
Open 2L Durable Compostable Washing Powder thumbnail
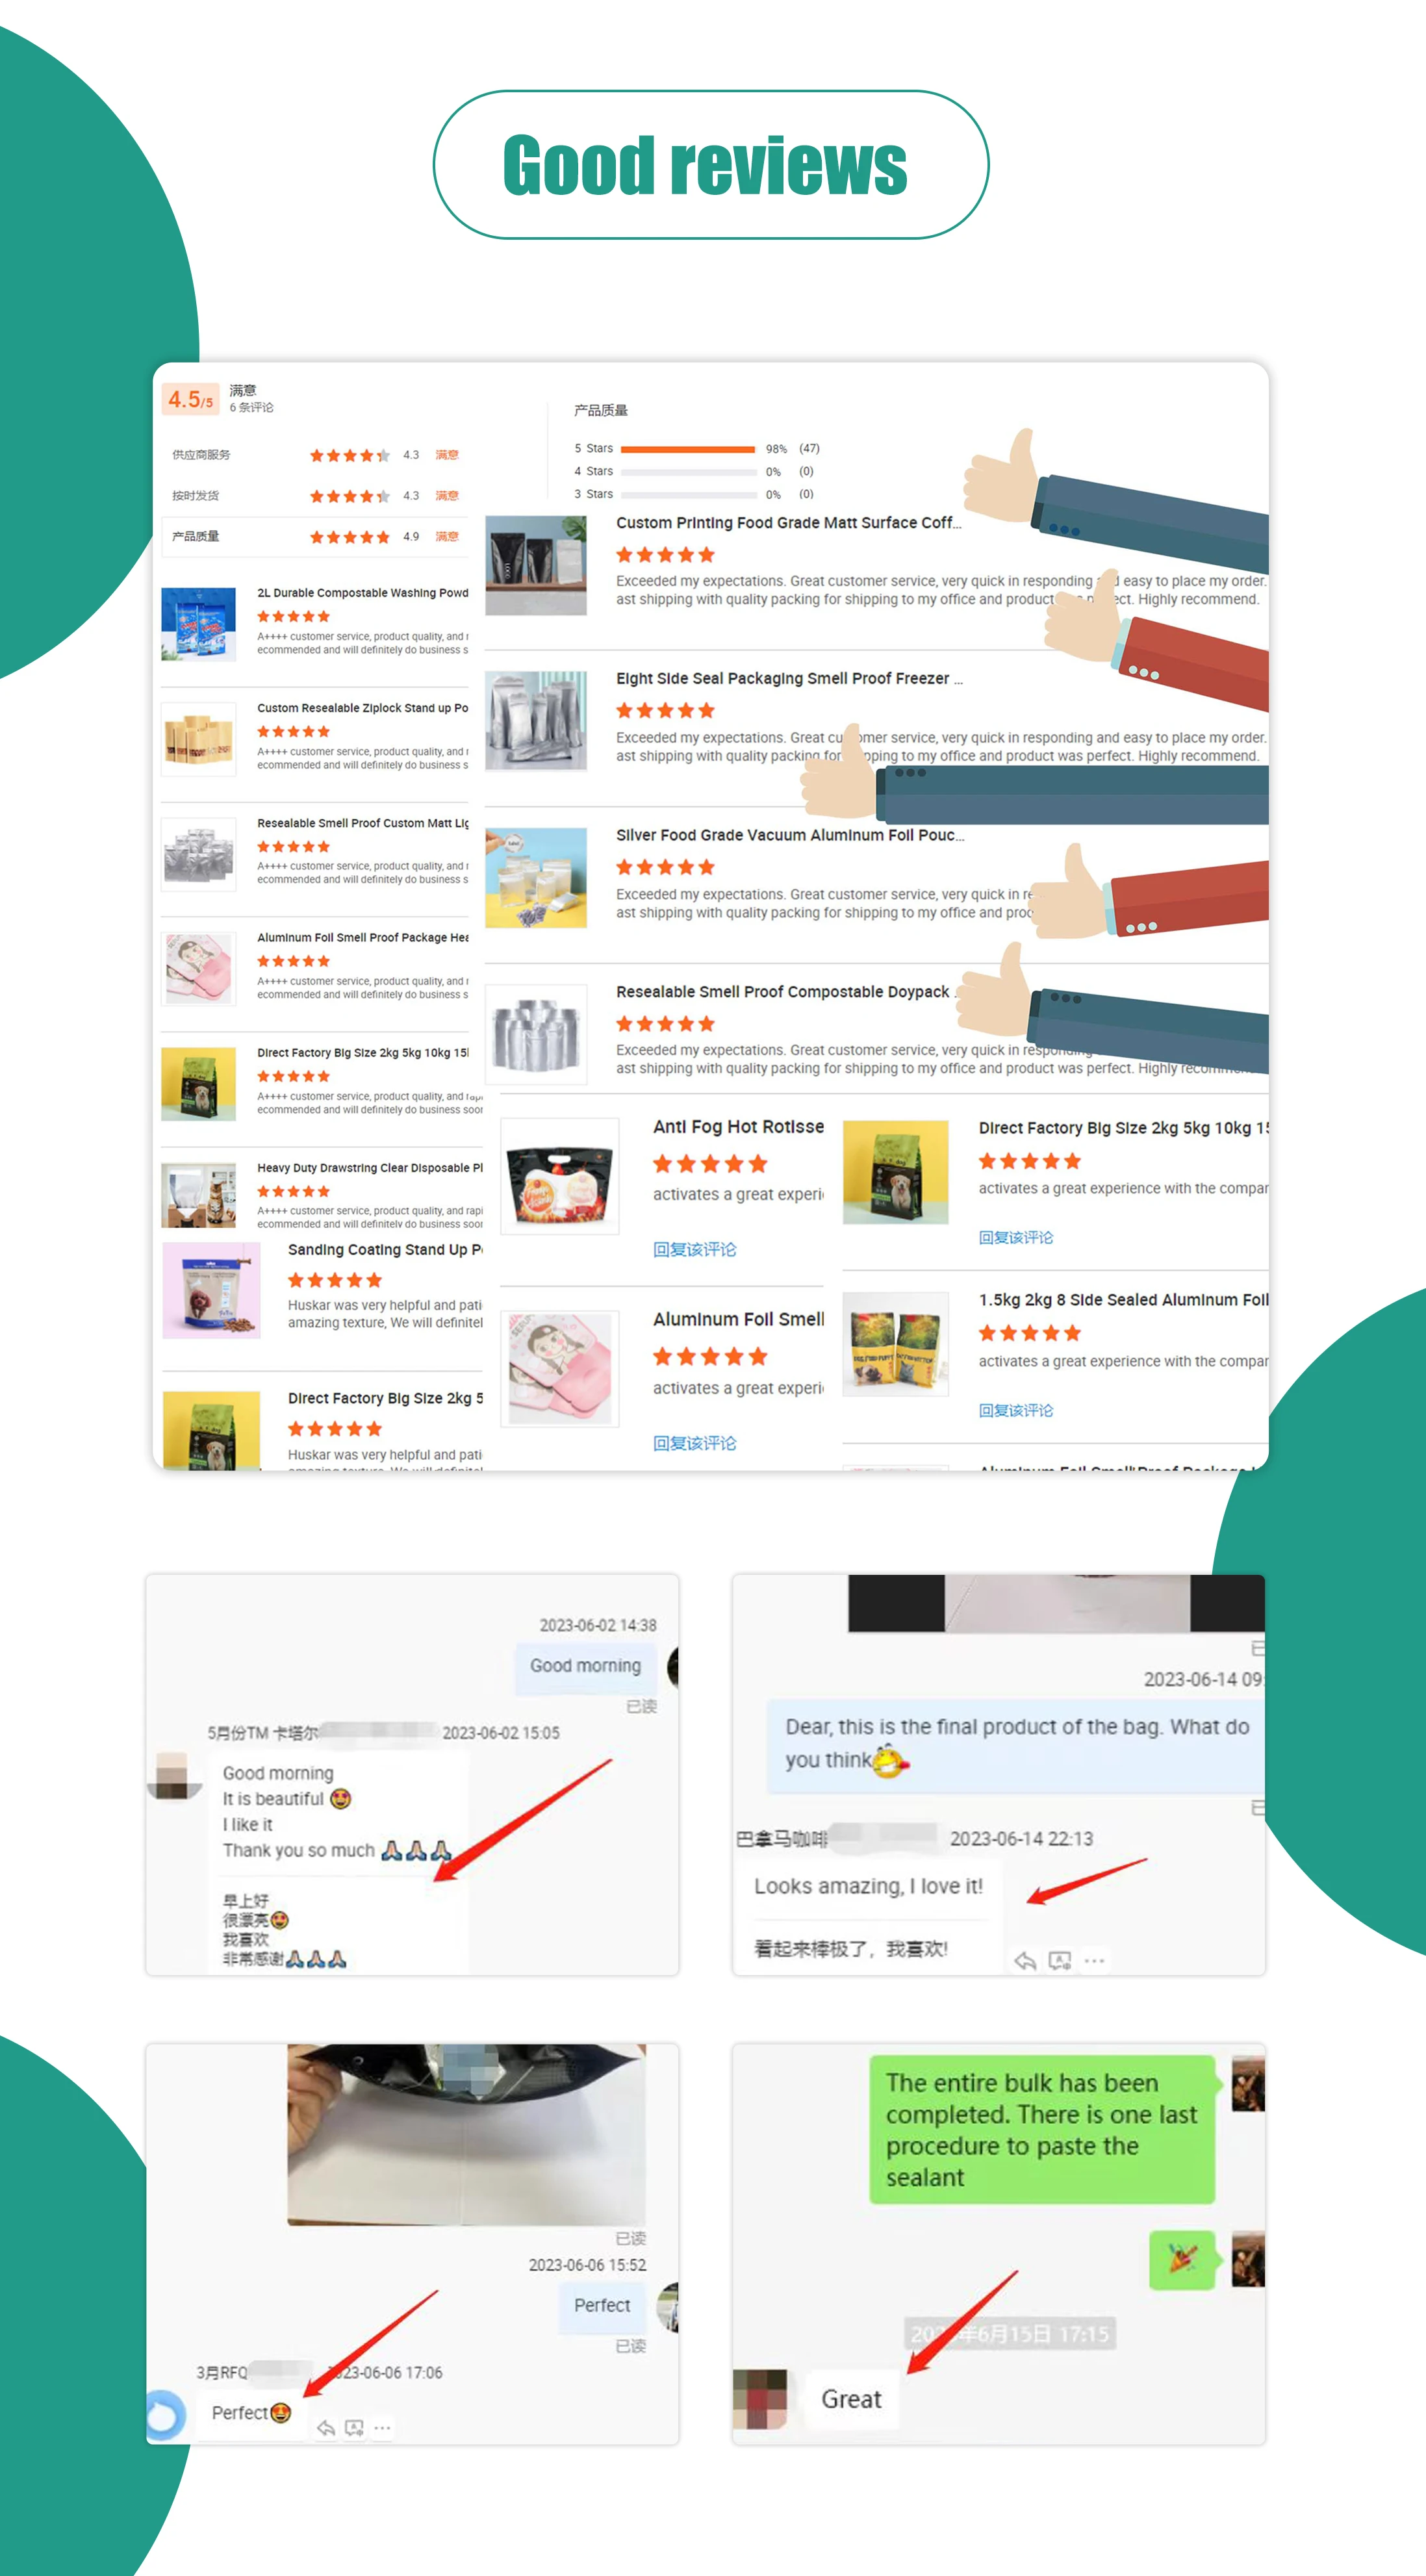click(198, 625)
